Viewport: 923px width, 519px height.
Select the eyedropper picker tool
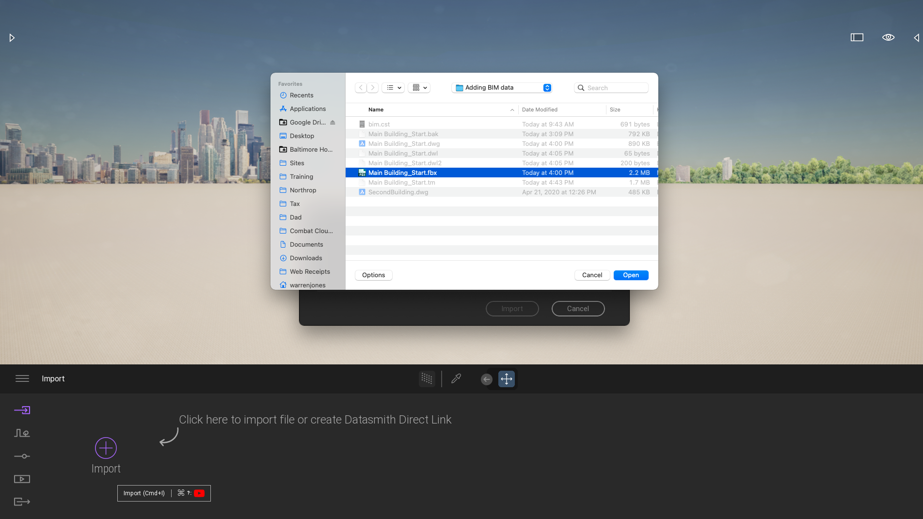coord(456,378)
